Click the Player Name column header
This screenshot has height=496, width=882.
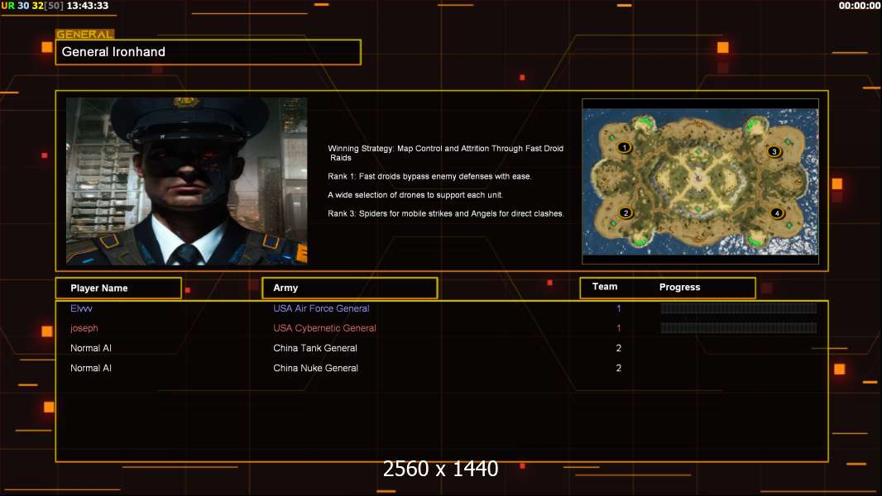coord(118,289)
